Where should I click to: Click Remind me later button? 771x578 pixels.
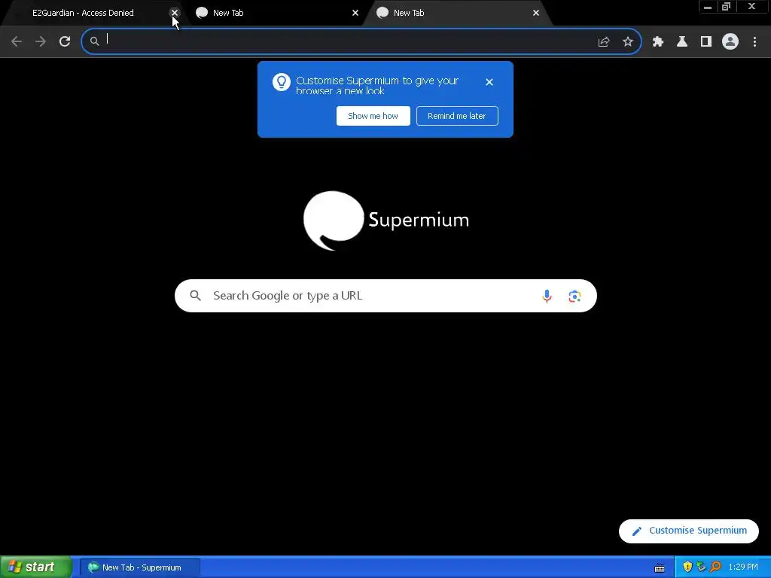click(457, 116)
